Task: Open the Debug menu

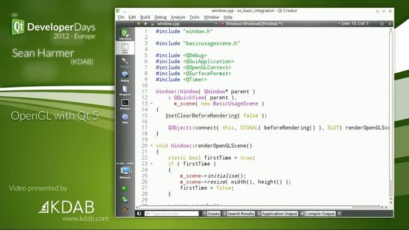Action: [x=160, y=17]
